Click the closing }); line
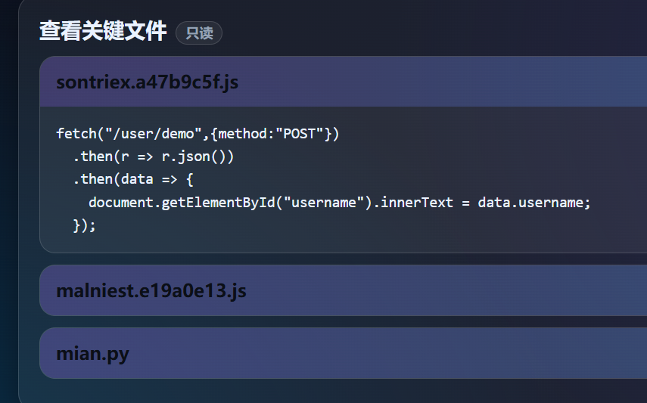The width and height of the screenshot is (647, 403). [x=85, y=225]
